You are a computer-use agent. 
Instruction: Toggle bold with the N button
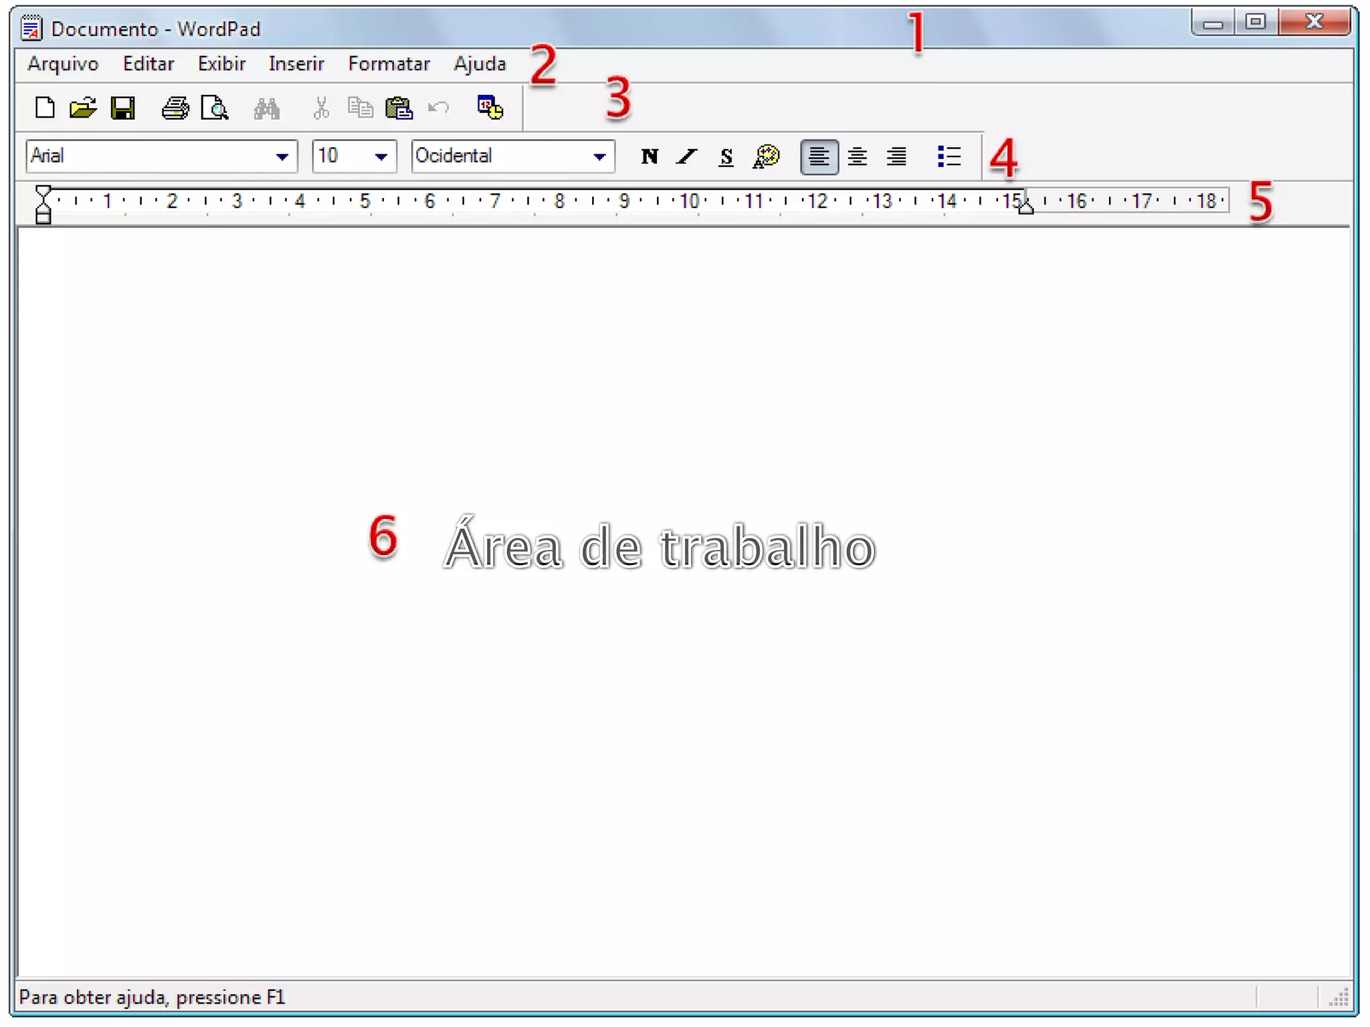(649, 156)
